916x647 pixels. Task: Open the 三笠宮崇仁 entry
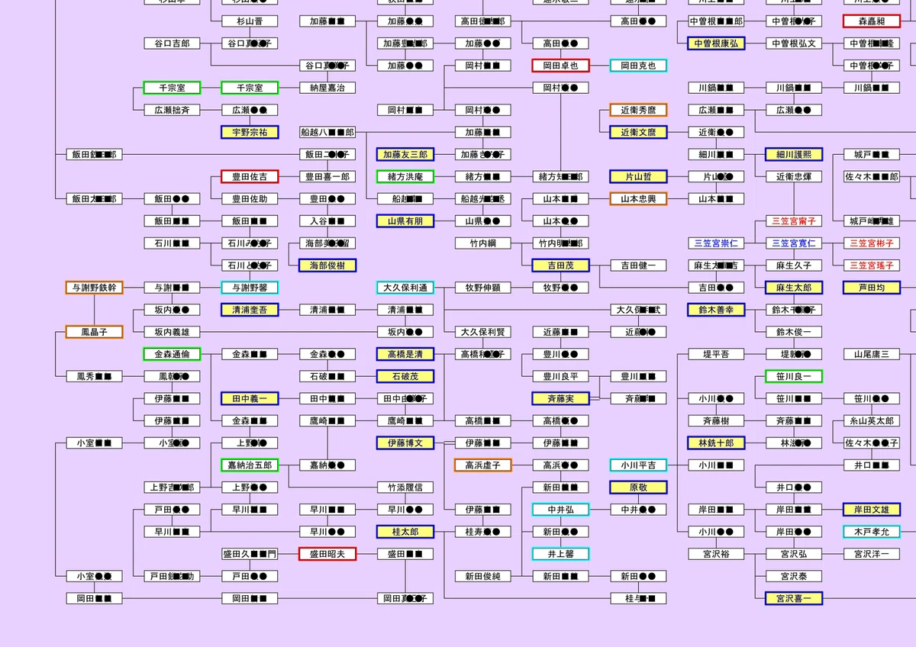pos(716,243)
